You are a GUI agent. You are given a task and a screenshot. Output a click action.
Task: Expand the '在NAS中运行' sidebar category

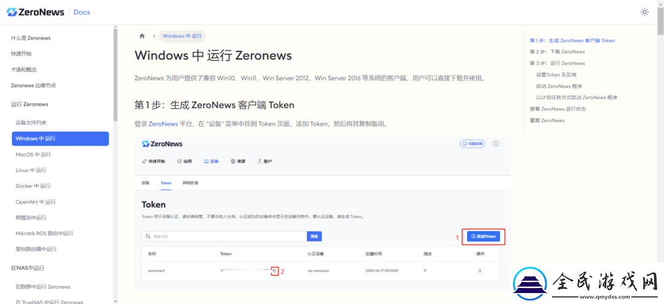click(28, 268)
